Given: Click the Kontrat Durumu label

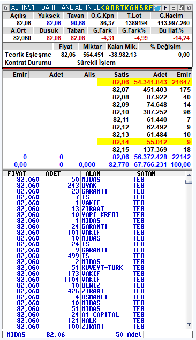Looking at the screenshot, I should point(28,63).
